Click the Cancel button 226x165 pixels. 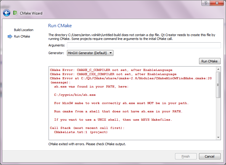coord(210,156)
